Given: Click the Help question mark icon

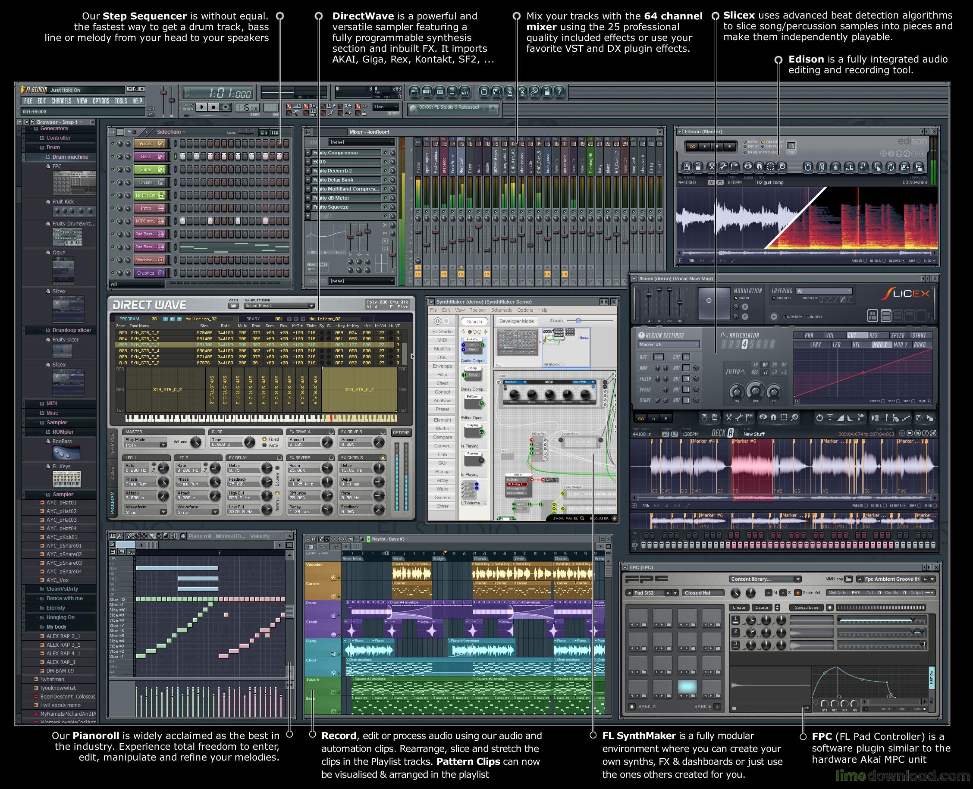Looking at the screenshot, I should click(x=560, y=91).
